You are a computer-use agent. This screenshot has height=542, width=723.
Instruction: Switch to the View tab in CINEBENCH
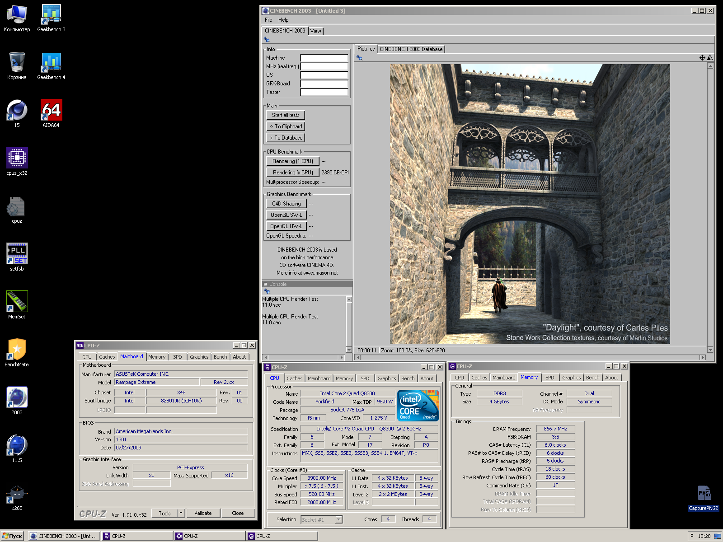click(x=316, y=31)
